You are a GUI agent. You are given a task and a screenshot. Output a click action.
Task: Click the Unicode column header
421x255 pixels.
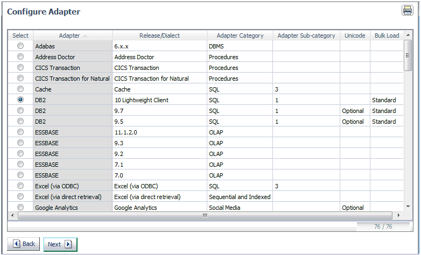click(x=355, y=36)
